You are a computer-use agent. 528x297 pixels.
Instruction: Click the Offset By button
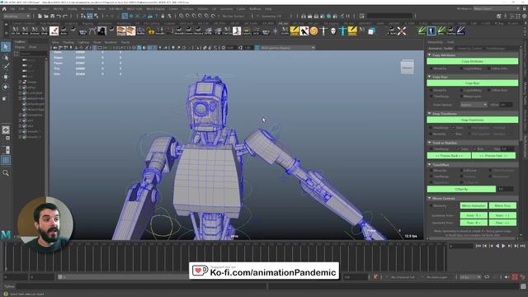461,189
